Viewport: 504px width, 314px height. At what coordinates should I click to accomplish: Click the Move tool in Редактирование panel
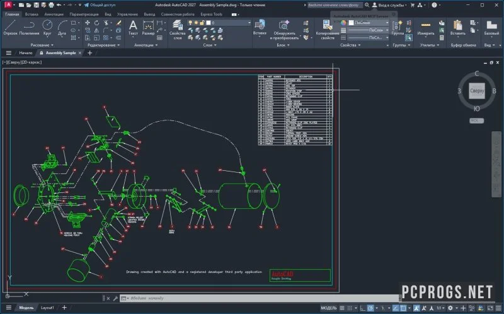tap(88, 23)
